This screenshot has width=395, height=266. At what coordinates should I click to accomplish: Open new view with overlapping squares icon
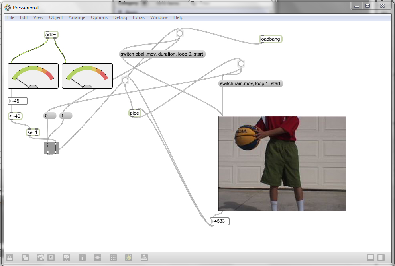25,258
